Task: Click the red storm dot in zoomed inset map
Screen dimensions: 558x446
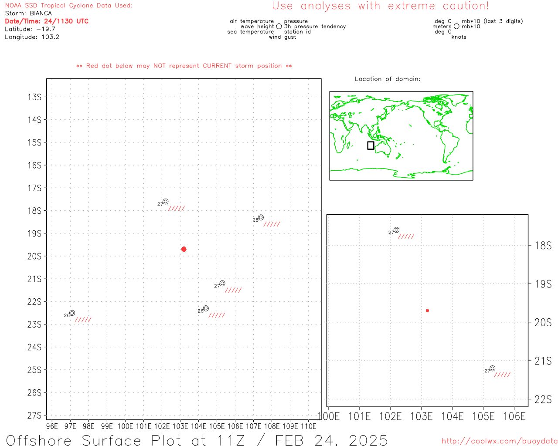Action: 427,311
